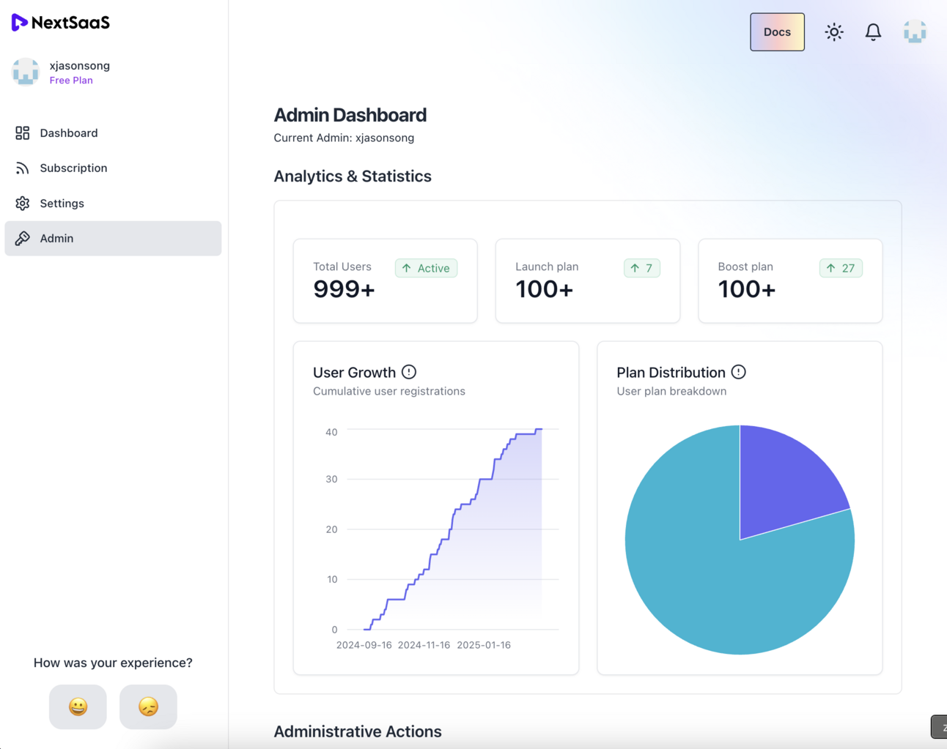Viewport: 947px width, 749px height.
Task: Click the Total Users stat card
Action: pos(385,280)
